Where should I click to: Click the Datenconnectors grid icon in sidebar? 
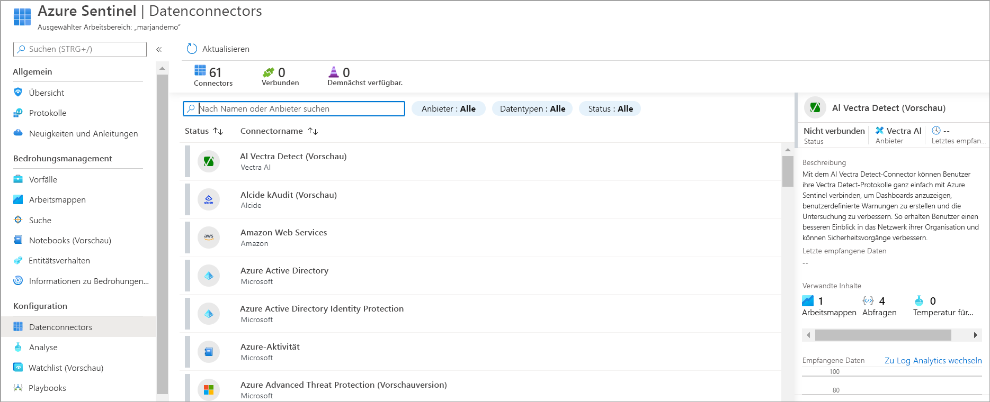pos(18,326)
